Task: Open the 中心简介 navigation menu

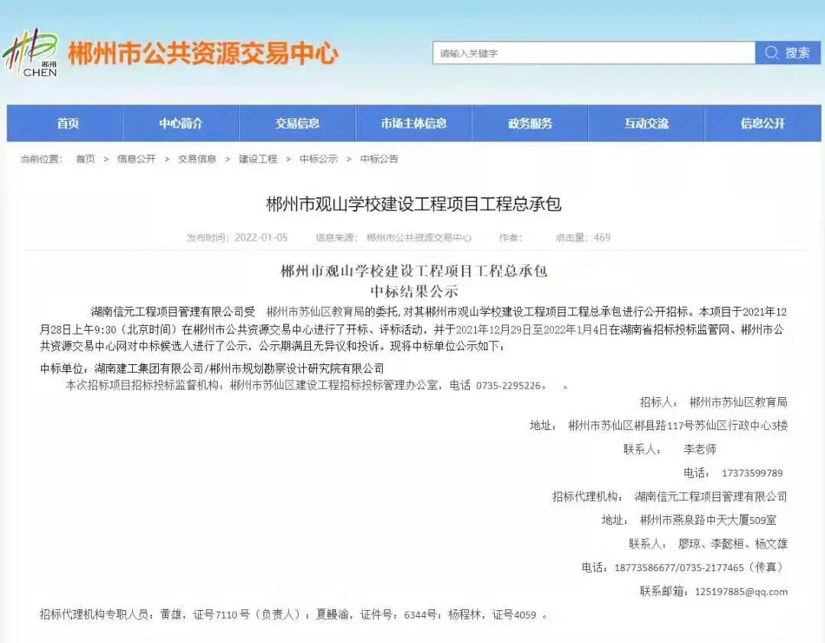Action: [x=181, y=123]
